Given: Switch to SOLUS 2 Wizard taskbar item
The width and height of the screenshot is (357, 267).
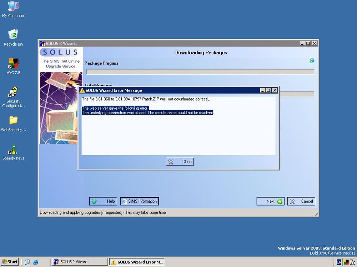Looking at the screenshot, I should click(80, 262).
